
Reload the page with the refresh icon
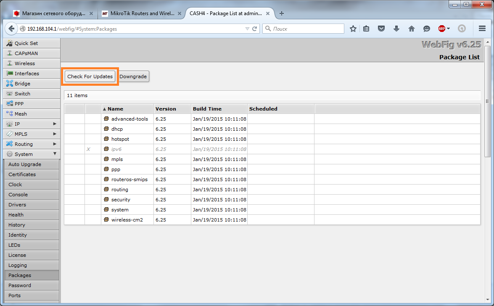click(x=254, y=29)
